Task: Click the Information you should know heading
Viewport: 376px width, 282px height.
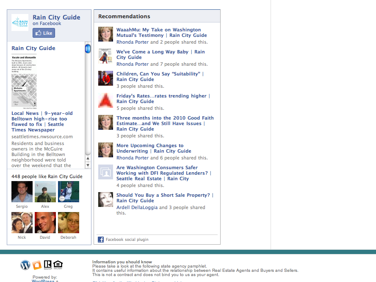Action: [x=122, y=262]
